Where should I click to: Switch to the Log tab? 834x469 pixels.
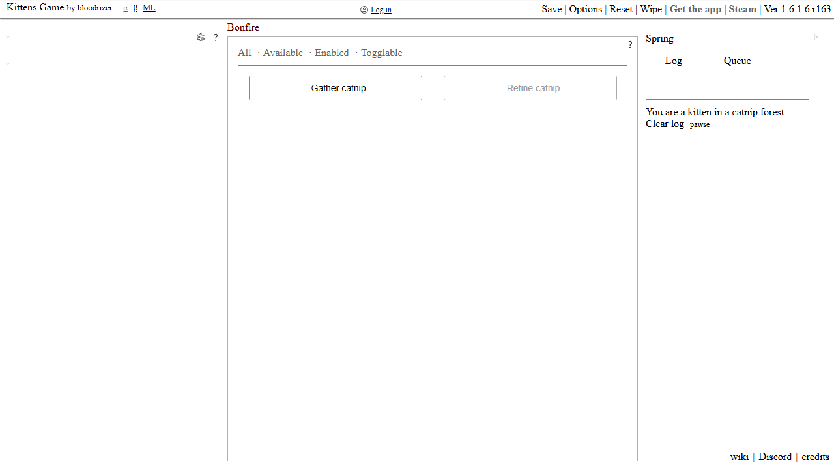[674, 61]
